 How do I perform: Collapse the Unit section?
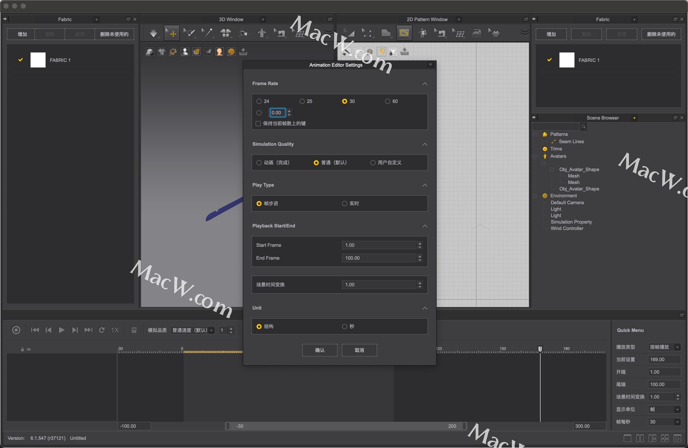tap(425, 308)
